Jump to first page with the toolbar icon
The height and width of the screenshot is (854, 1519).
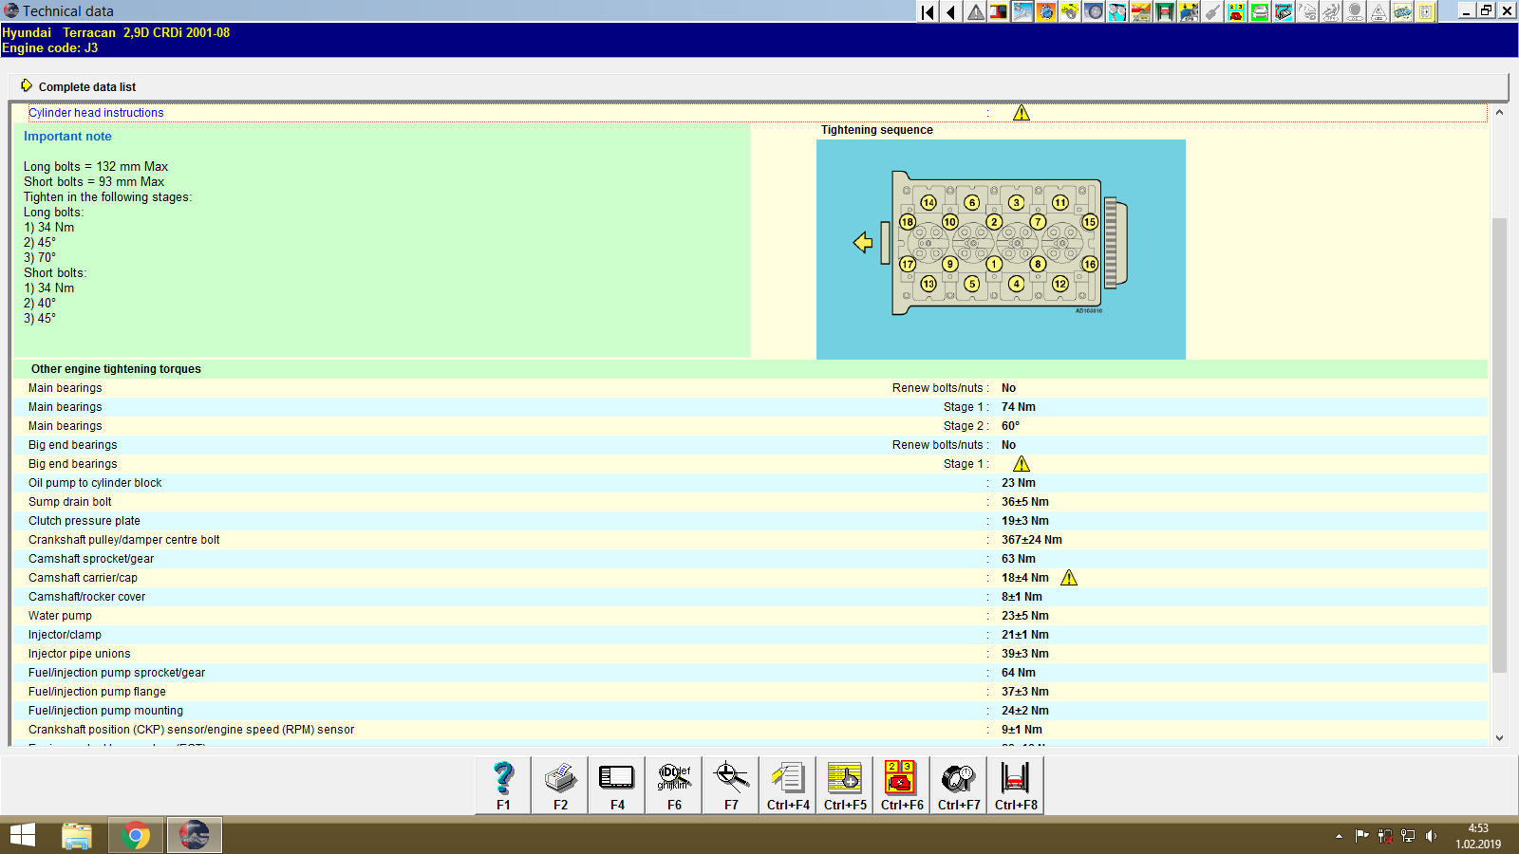point(926,11)
